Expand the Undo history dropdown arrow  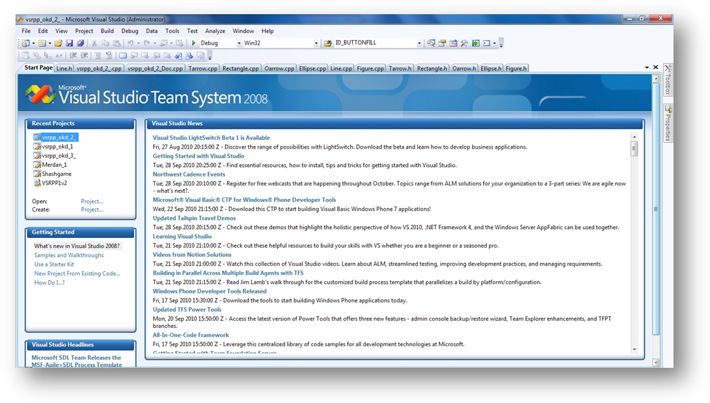coord(138,43)
